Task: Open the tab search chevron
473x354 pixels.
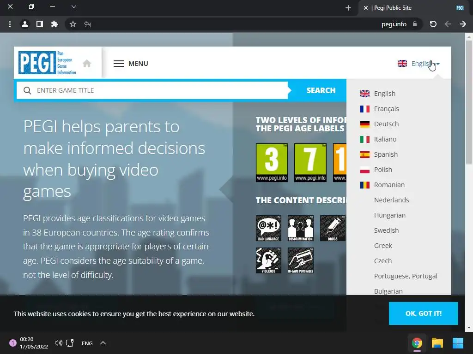Action: point(73,6)
